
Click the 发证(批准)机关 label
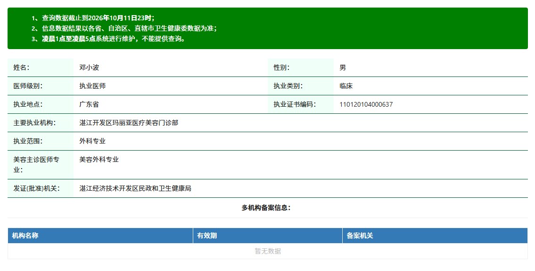point(36,189)
